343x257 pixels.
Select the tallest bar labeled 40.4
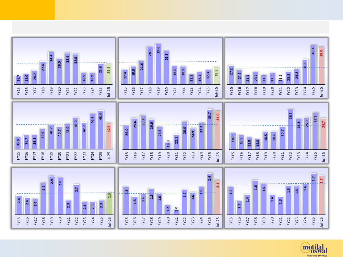tap(313, 64)
